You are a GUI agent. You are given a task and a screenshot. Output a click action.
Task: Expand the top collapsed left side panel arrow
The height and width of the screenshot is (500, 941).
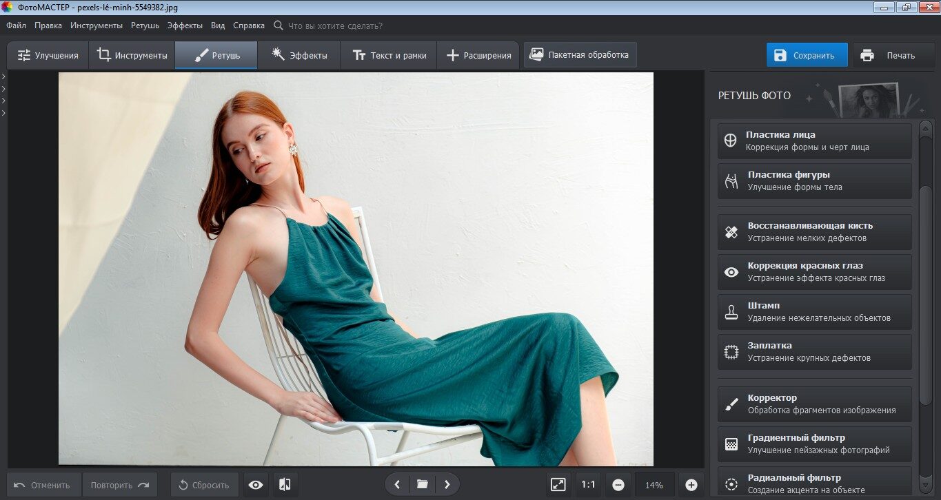tap(3, 76)
